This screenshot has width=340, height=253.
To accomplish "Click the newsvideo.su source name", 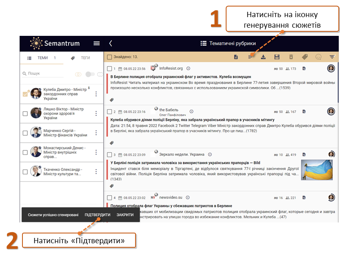I will (171, 197).
